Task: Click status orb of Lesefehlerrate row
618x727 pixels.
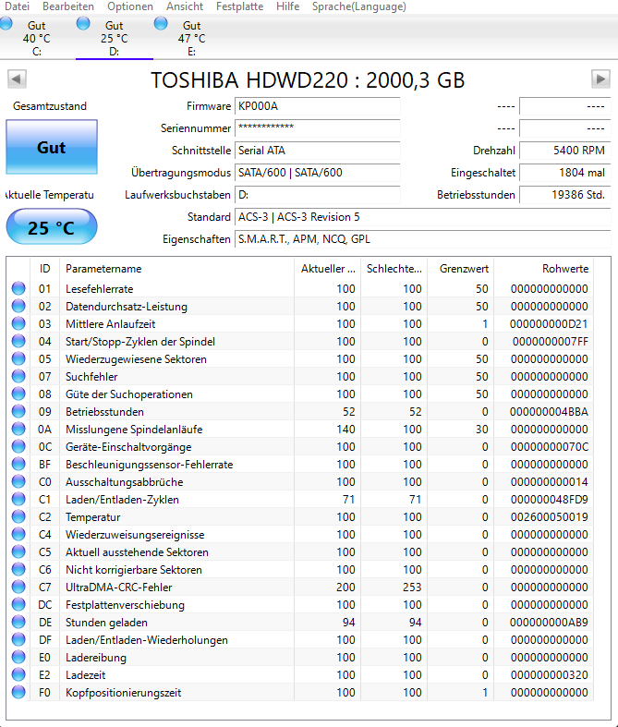Action: coord(18,288)
